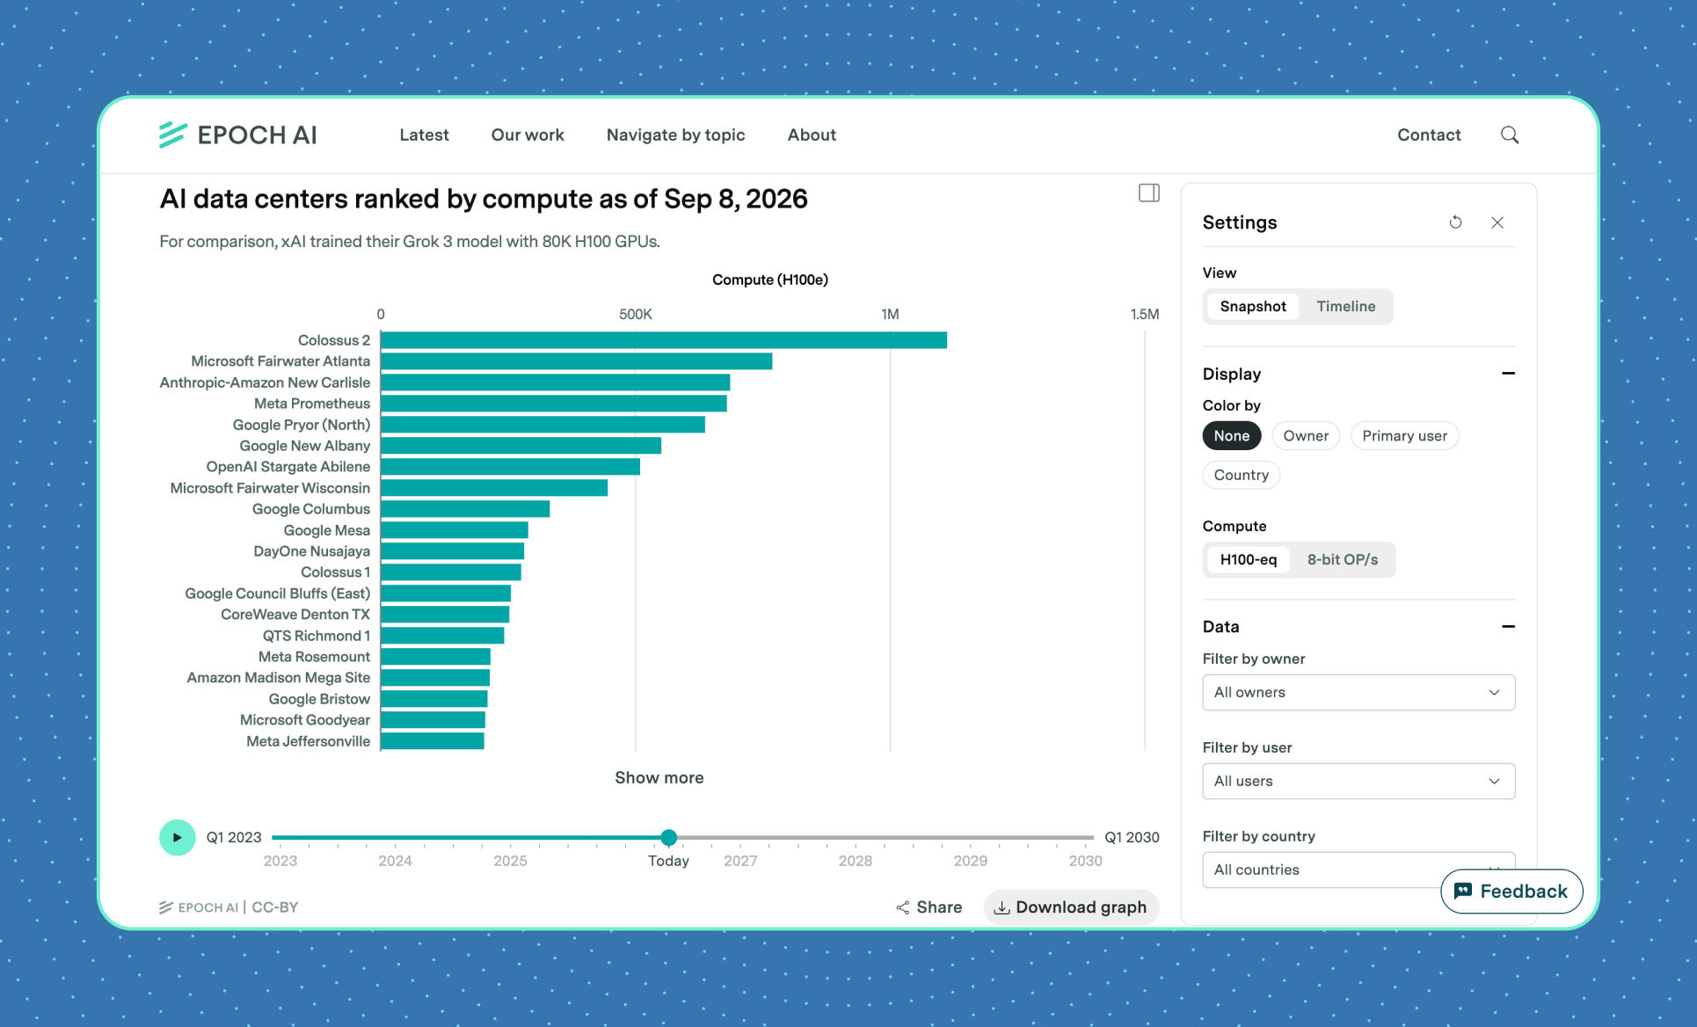Color bars by Primary user

[1404, 435]
